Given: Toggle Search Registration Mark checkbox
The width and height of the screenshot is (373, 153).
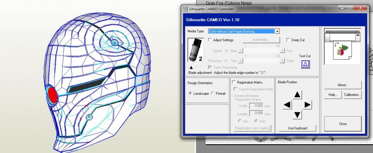Looking at the screenshot, I should click(236, 89).
